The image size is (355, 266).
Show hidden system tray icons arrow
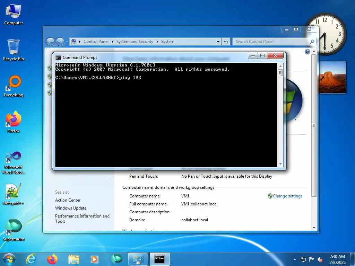click(295, 259)
